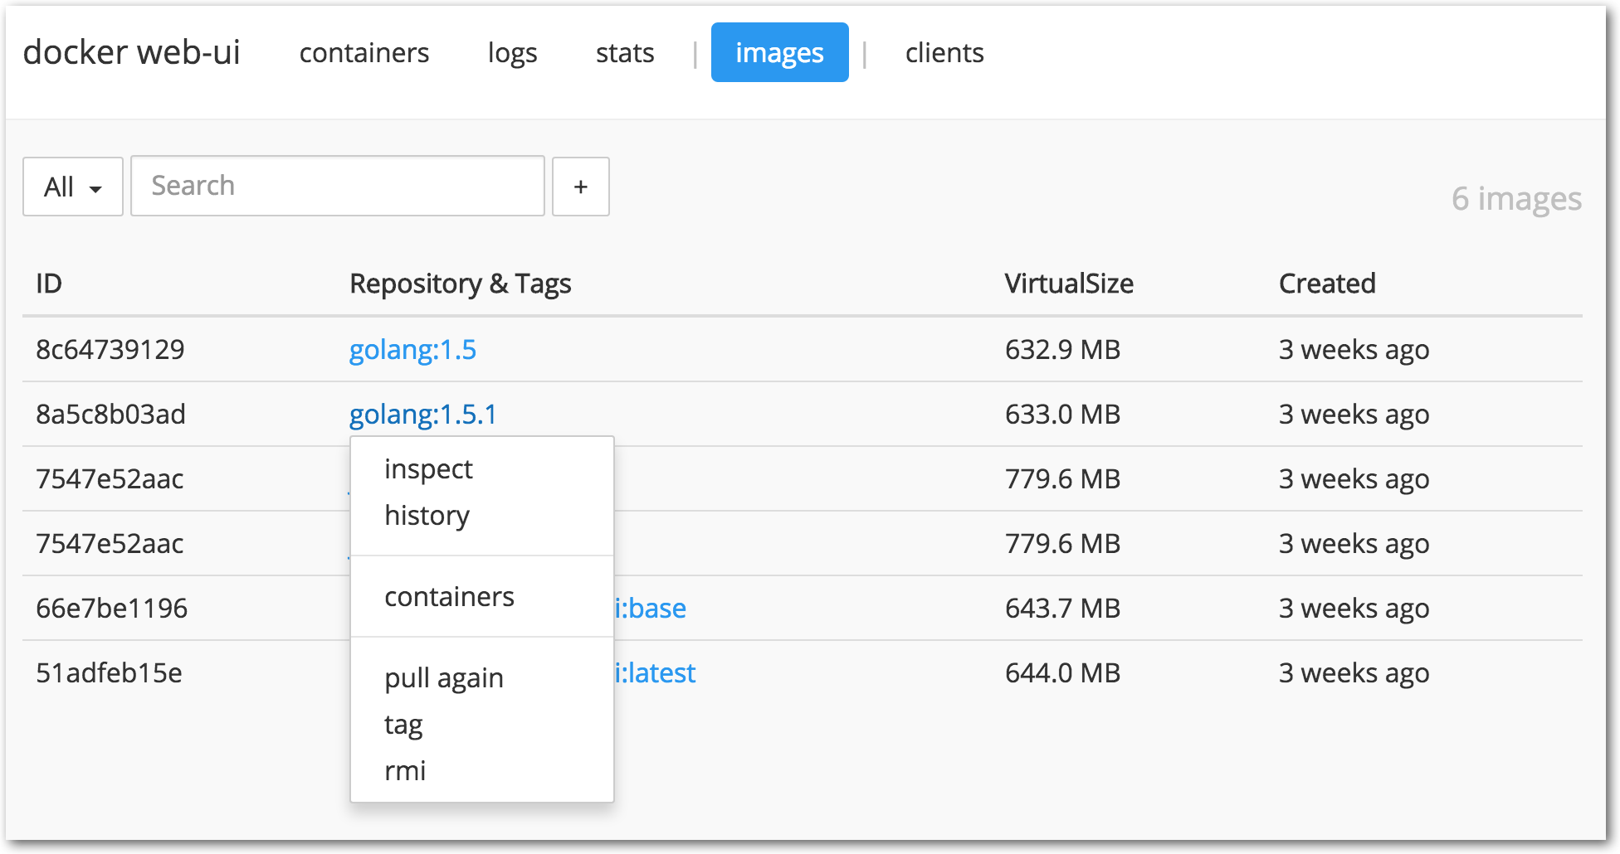Click '3 weeks ago' in the 51adfeb15e row

tap(1354, 673)
